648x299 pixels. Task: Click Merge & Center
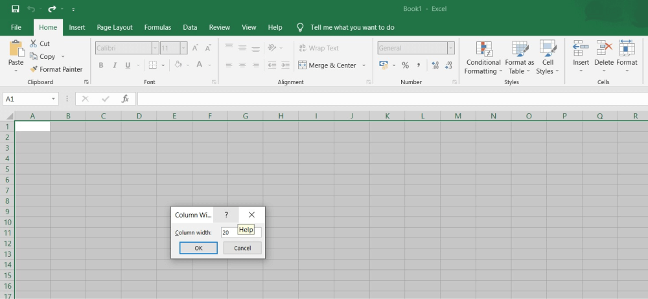(x=327, y=65)
